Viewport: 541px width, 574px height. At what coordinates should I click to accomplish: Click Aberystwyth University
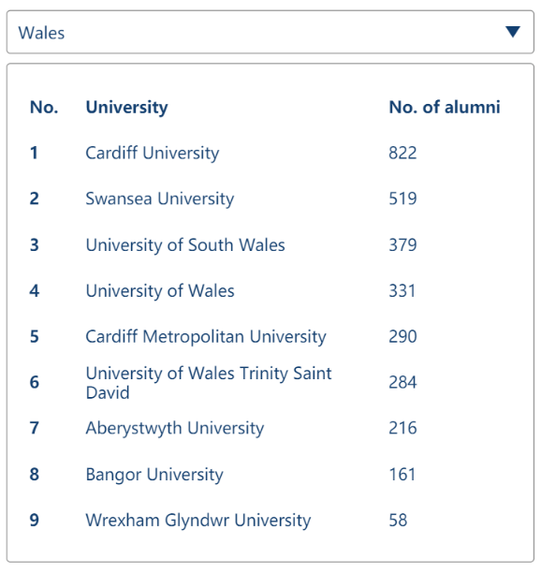click(175, 428)
